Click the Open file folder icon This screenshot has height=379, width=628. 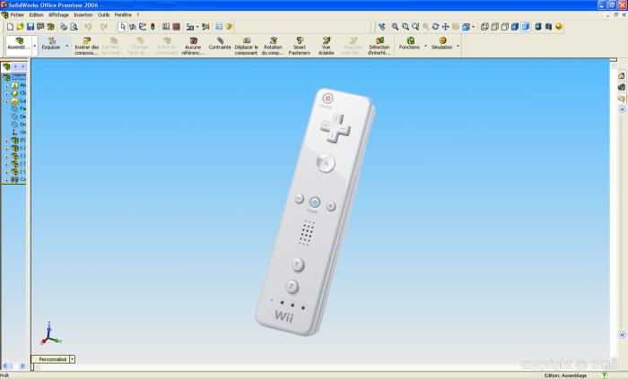click(20, 27)
